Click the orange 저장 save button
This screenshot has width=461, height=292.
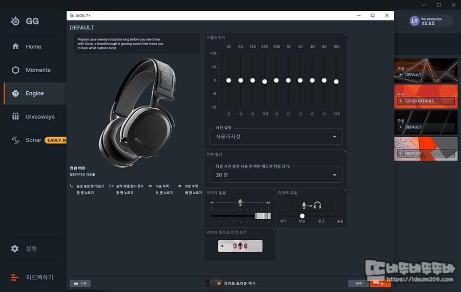click(x=381, y=283)
